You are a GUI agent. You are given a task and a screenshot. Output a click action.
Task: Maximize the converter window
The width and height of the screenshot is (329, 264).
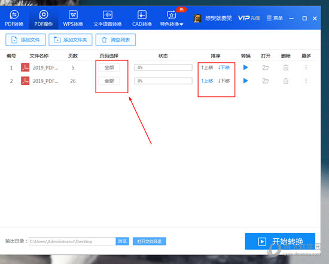(x=304, y=19)
